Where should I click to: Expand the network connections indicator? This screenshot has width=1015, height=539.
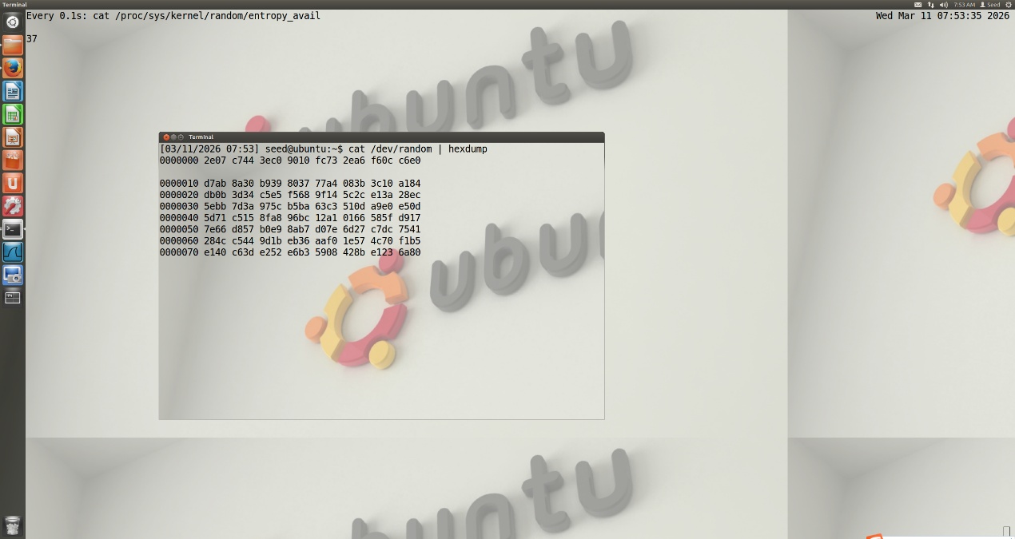(930, 5)
